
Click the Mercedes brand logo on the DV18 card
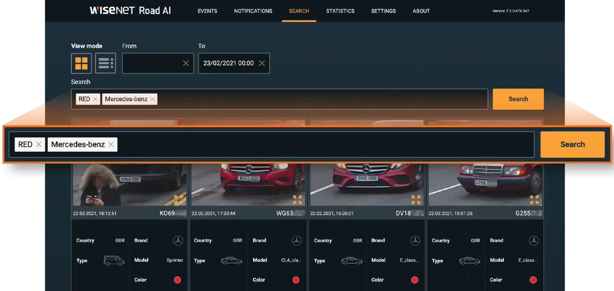pyautogui.click(x=415, y=241)
